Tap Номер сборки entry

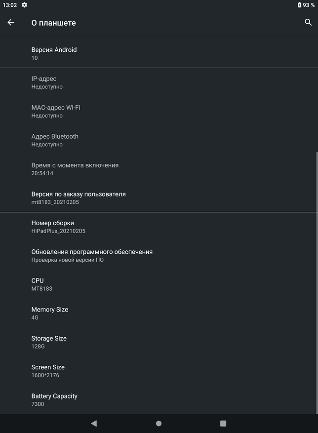(159, 227)
